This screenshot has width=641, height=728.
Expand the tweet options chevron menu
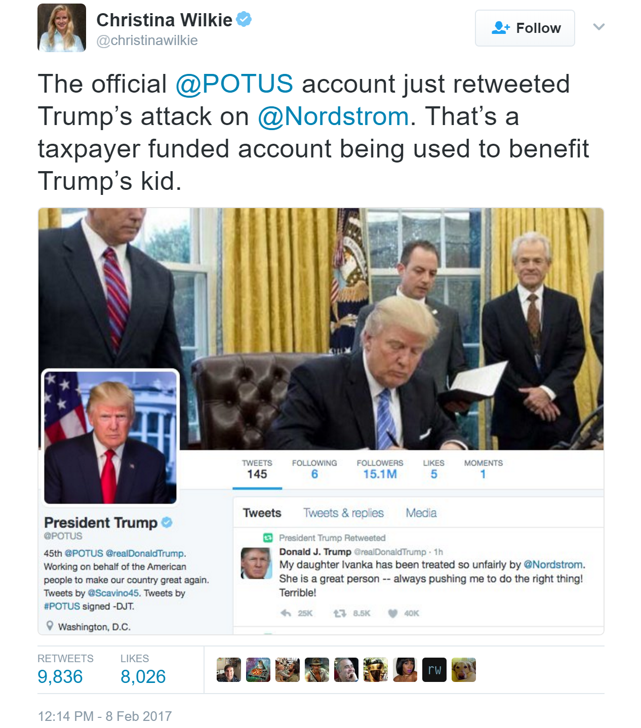point(599,27)
